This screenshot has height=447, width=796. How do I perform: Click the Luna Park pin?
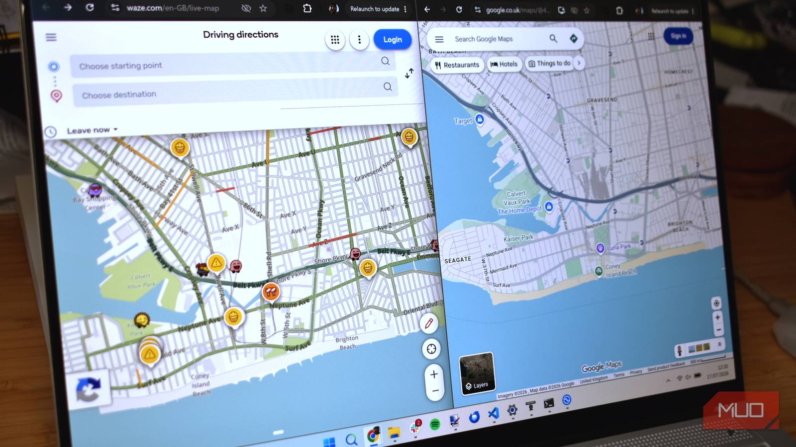(x=600, y=248)
